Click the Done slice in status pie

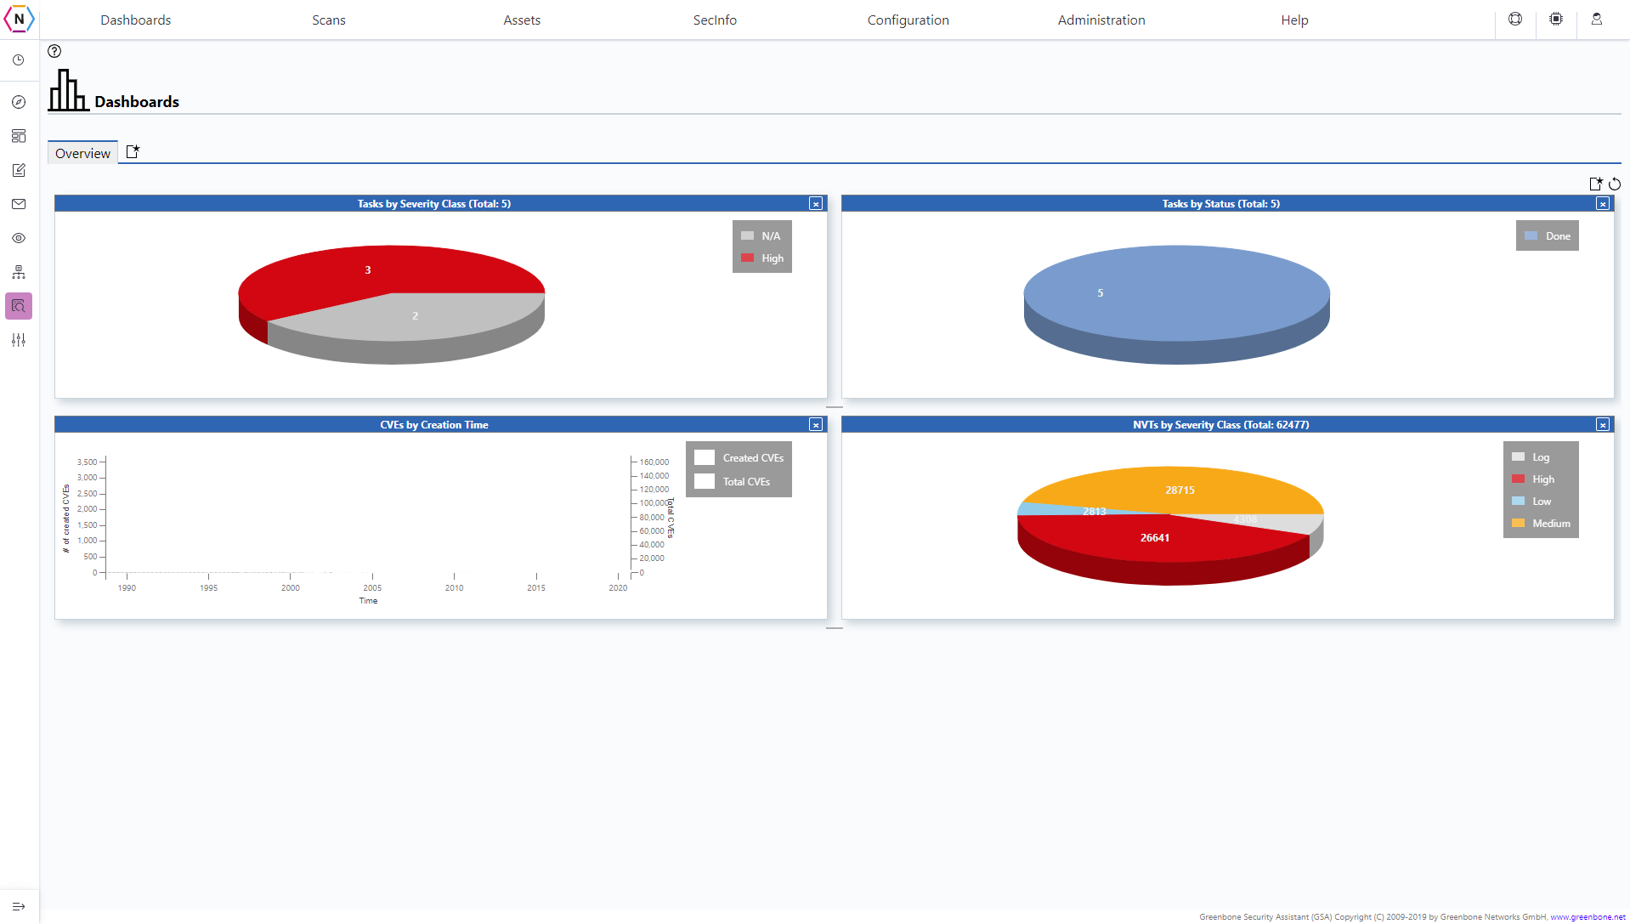[x=1176, y=293]
